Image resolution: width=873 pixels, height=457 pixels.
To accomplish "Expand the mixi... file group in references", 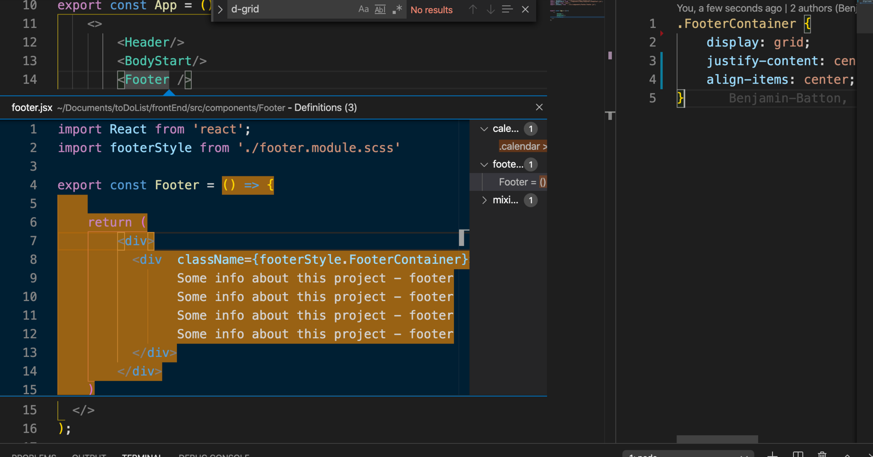I will [484, 200].
